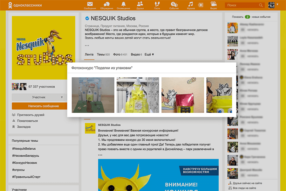Viewport: 286px width, 191px height.
Task: Open the castle craft photo thumbnail
Action: pyautogui.click(x=93, y=95)
